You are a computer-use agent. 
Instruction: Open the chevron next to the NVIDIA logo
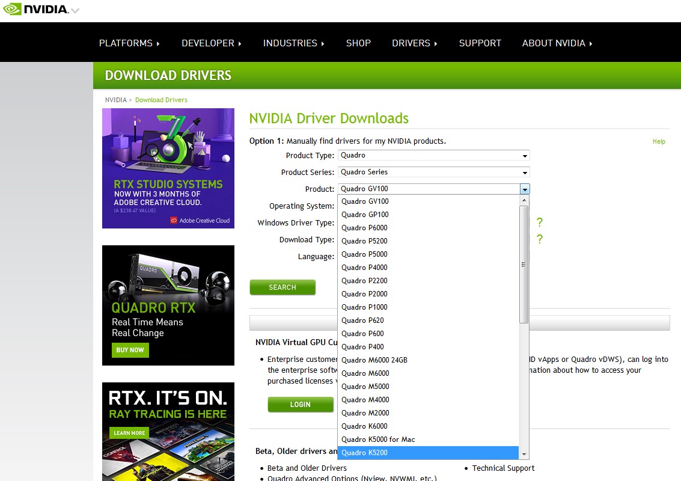[x=75, y=10]
